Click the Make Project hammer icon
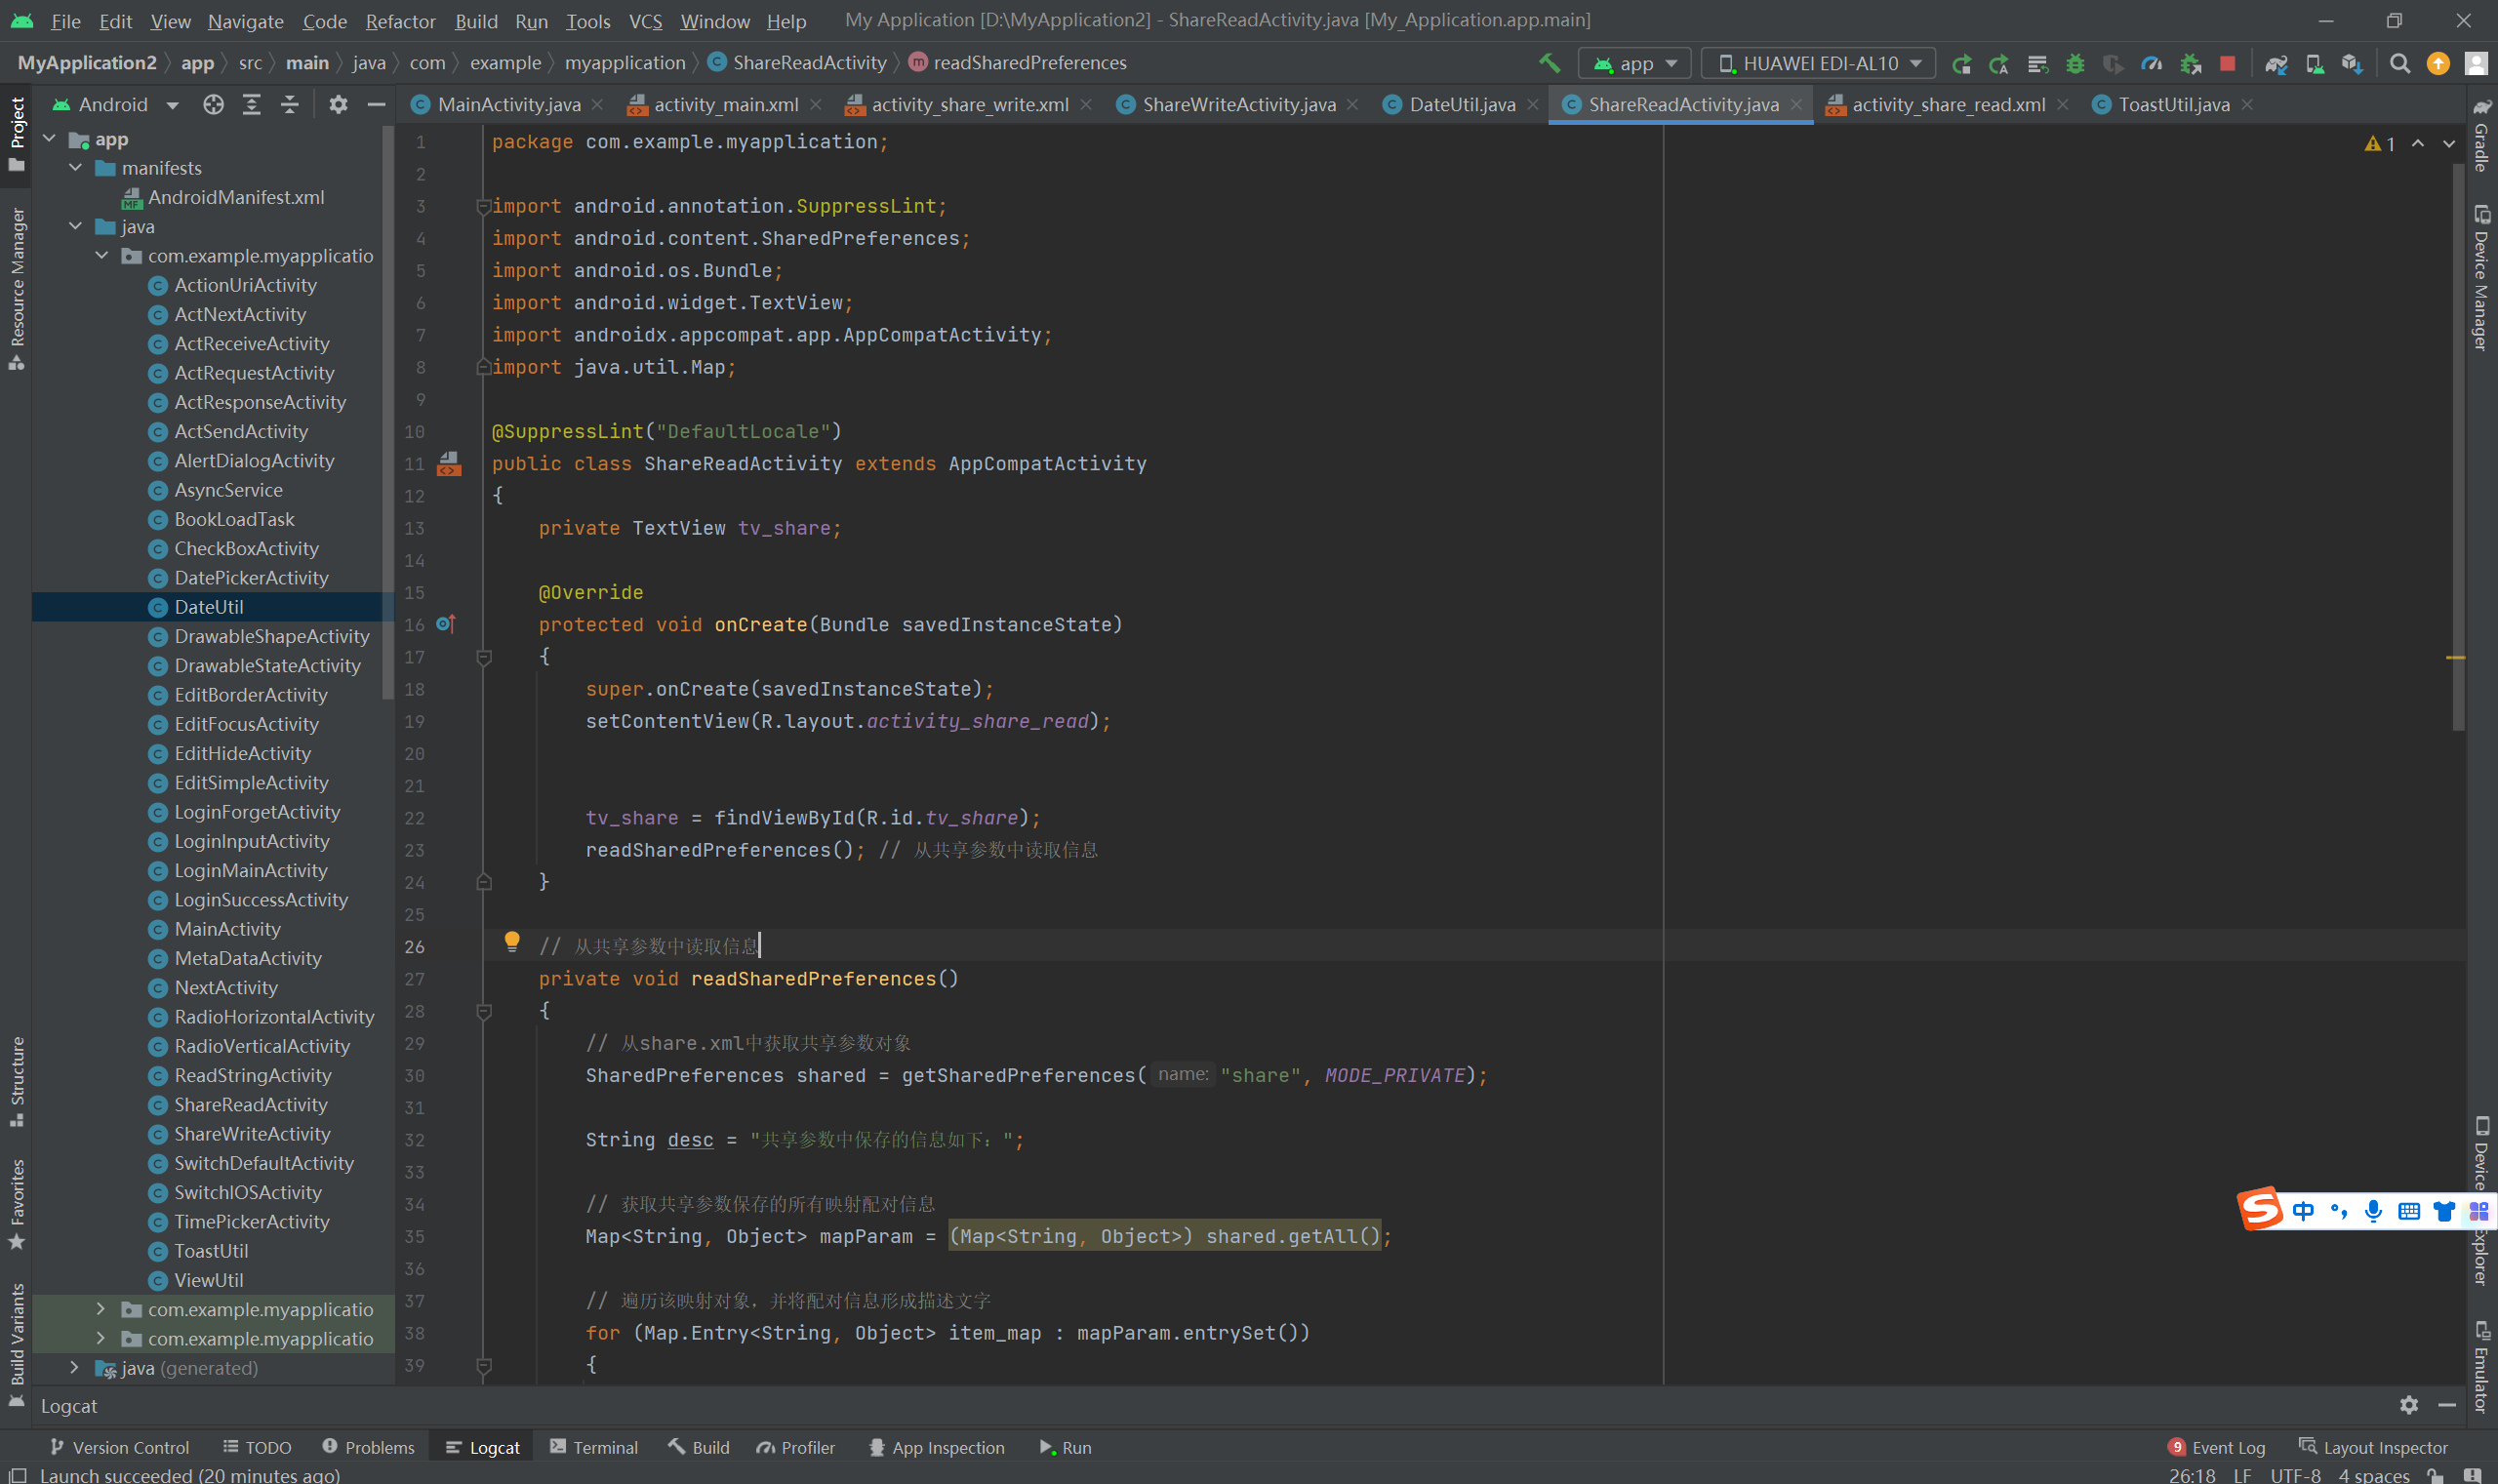The height and width of the screenshot is (1484, 2498). [x=1549, y=63]
